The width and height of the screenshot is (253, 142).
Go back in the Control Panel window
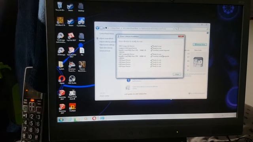pyautogui.click(x=97, y=28)
